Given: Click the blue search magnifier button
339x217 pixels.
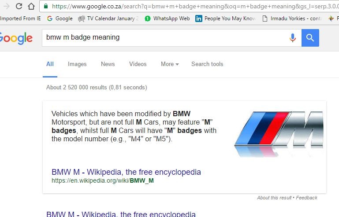Looking at the screenshot, I should point(310,38).
